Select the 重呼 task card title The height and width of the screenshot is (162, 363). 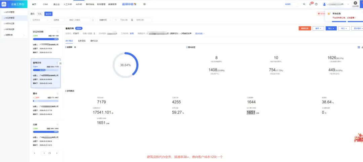(35, 93)
